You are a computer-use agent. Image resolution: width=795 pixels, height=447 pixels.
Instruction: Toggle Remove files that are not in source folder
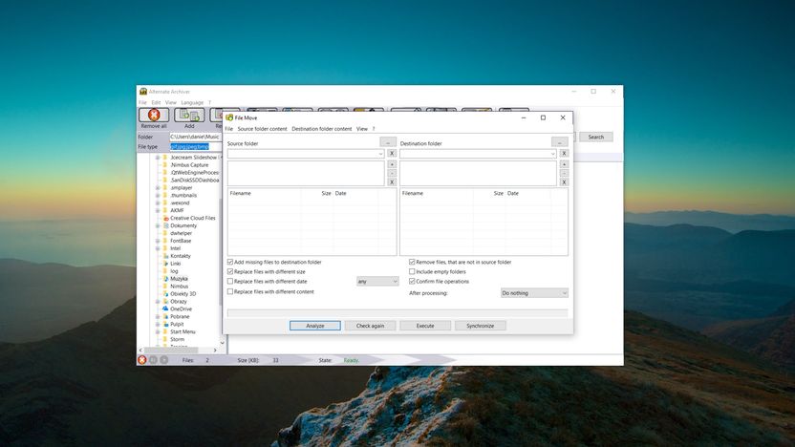pyautogui.click(x=412, y=262)
